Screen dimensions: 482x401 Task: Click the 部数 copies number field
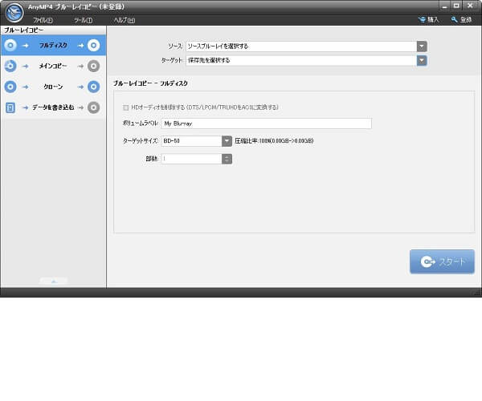[x=191, y=159]
